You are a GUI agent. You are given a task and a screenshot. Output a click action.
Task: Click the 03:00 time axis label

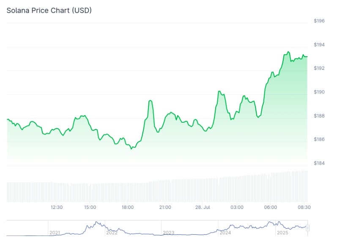(237, 207)
